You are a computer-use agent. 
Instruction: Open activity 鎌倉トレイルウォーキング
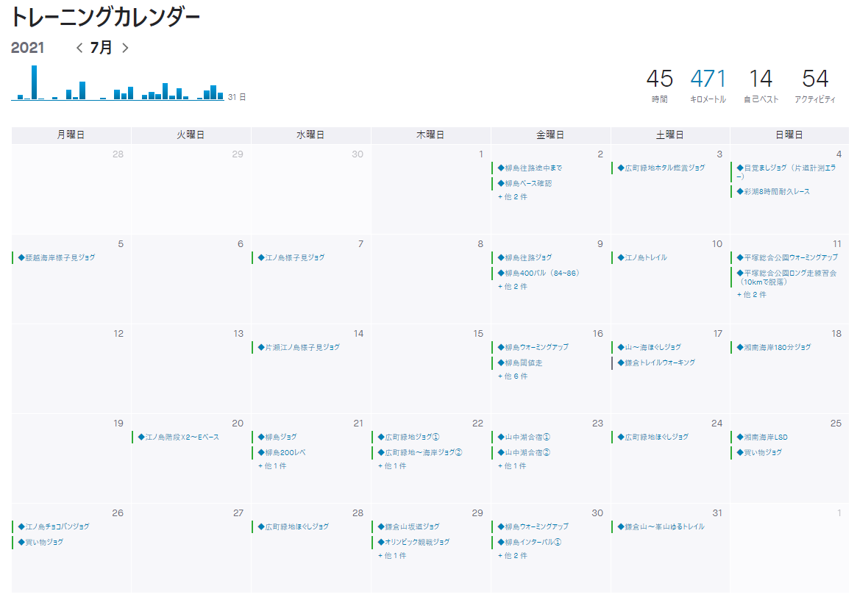pos(656,362)
